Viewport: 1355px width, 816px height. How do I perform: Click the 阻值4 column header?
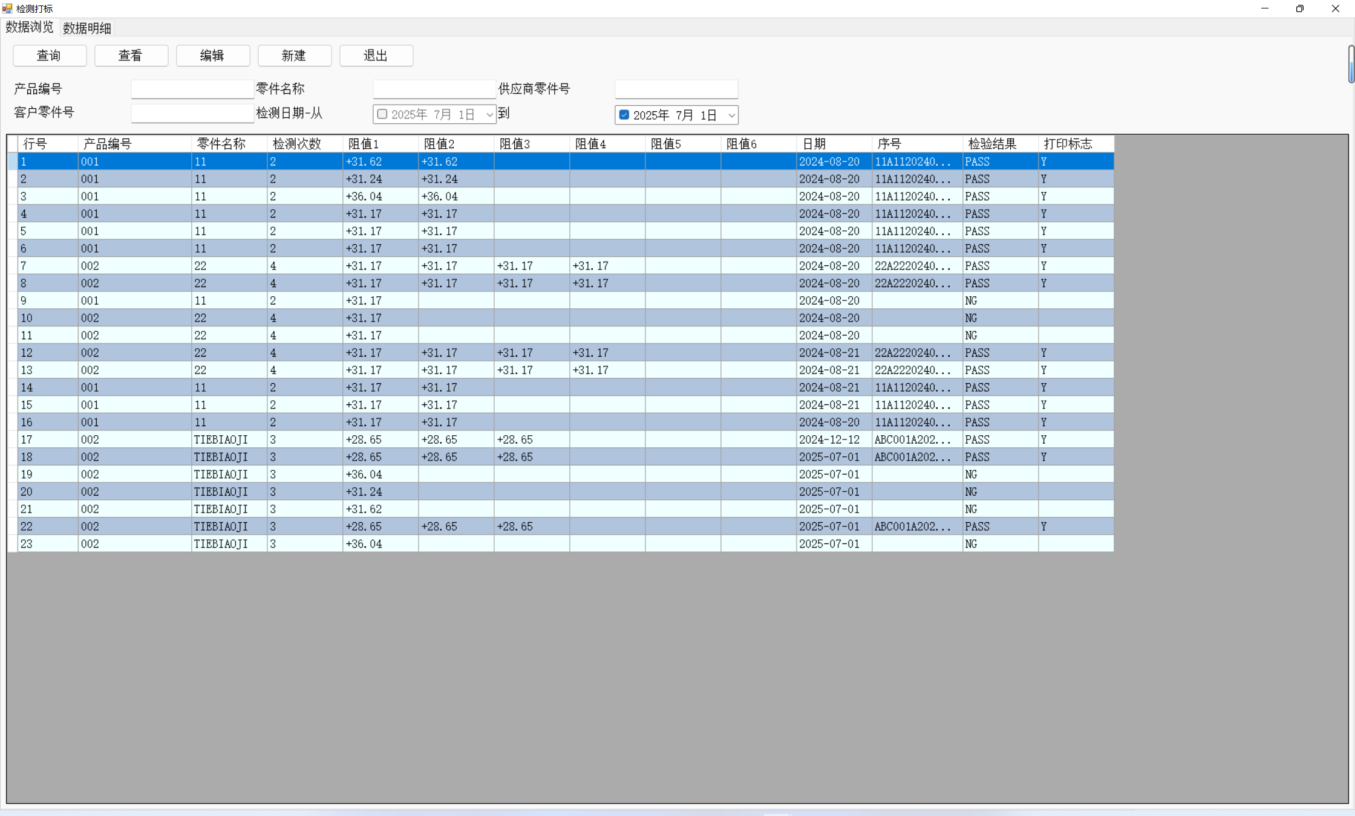[x=607, y=144]
